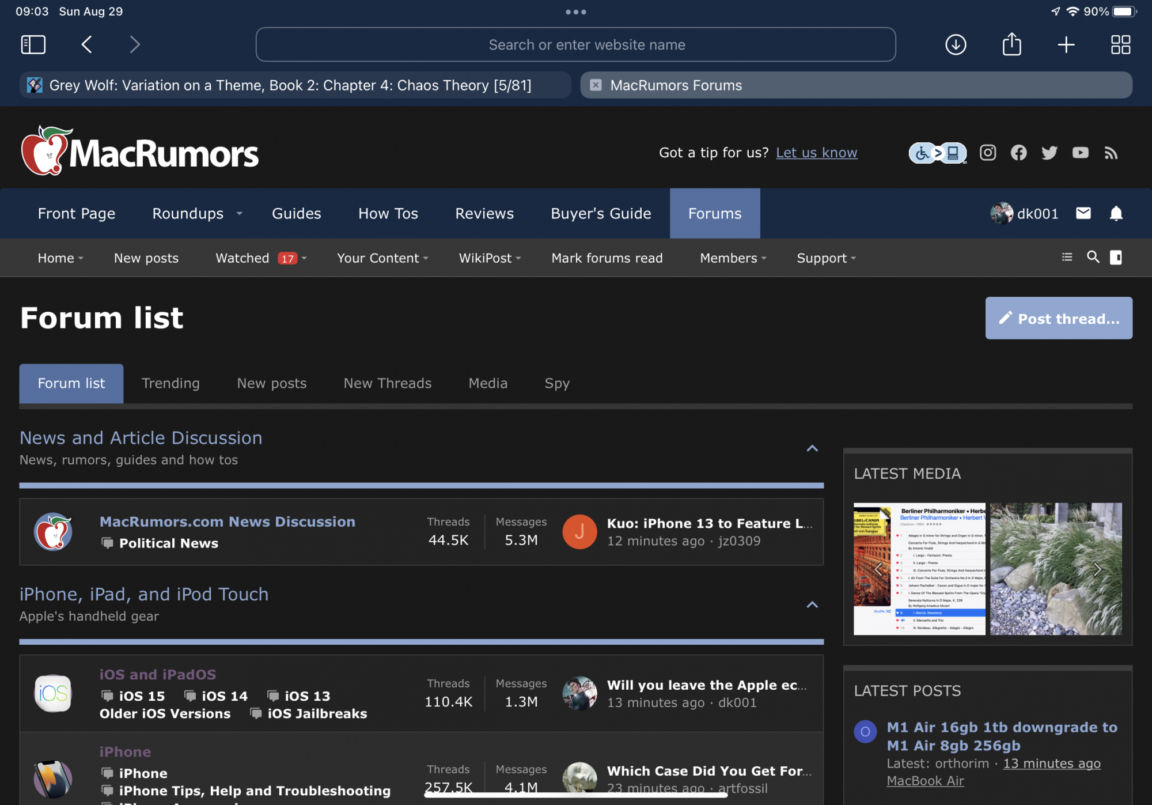This screenshot has width=1152, height=805.
Task: Toggle the sidebar visibility icon
Action: point(1116,257)
